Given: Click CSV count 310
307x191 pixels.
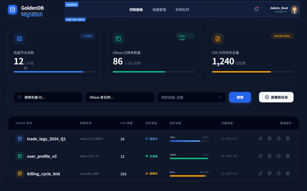Looking at the screenshot, I should pos(123,174).
